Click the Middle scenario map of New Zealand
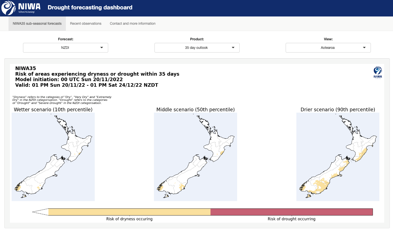The image size is (393, 236). pyautogui.click(x=195, y=156)
